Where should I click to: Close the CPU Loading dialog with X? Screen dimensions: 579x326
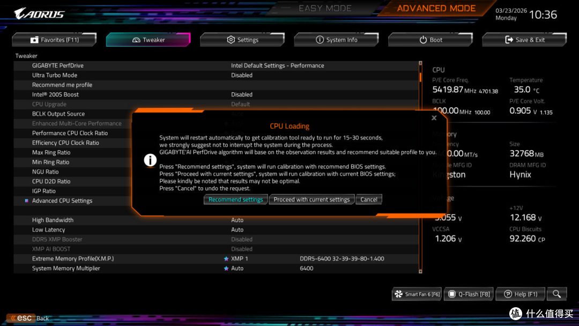click(434, 118)
